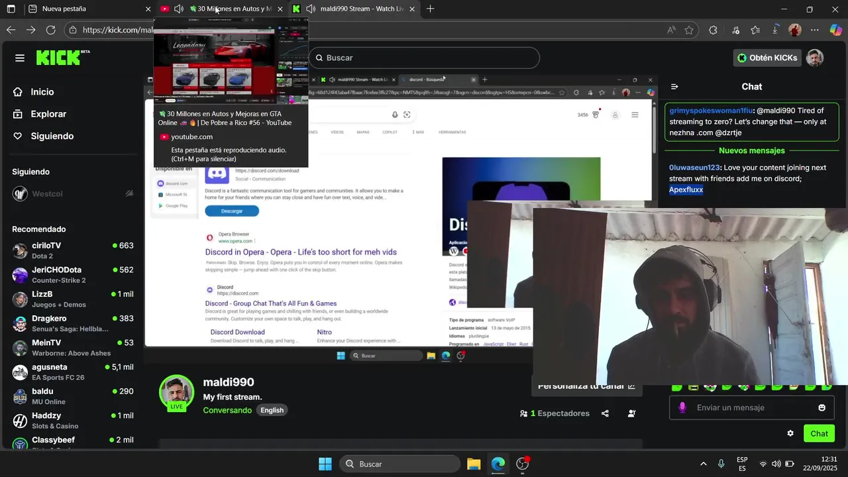
Task: Open the downloads icon
Action: [775, 30]
